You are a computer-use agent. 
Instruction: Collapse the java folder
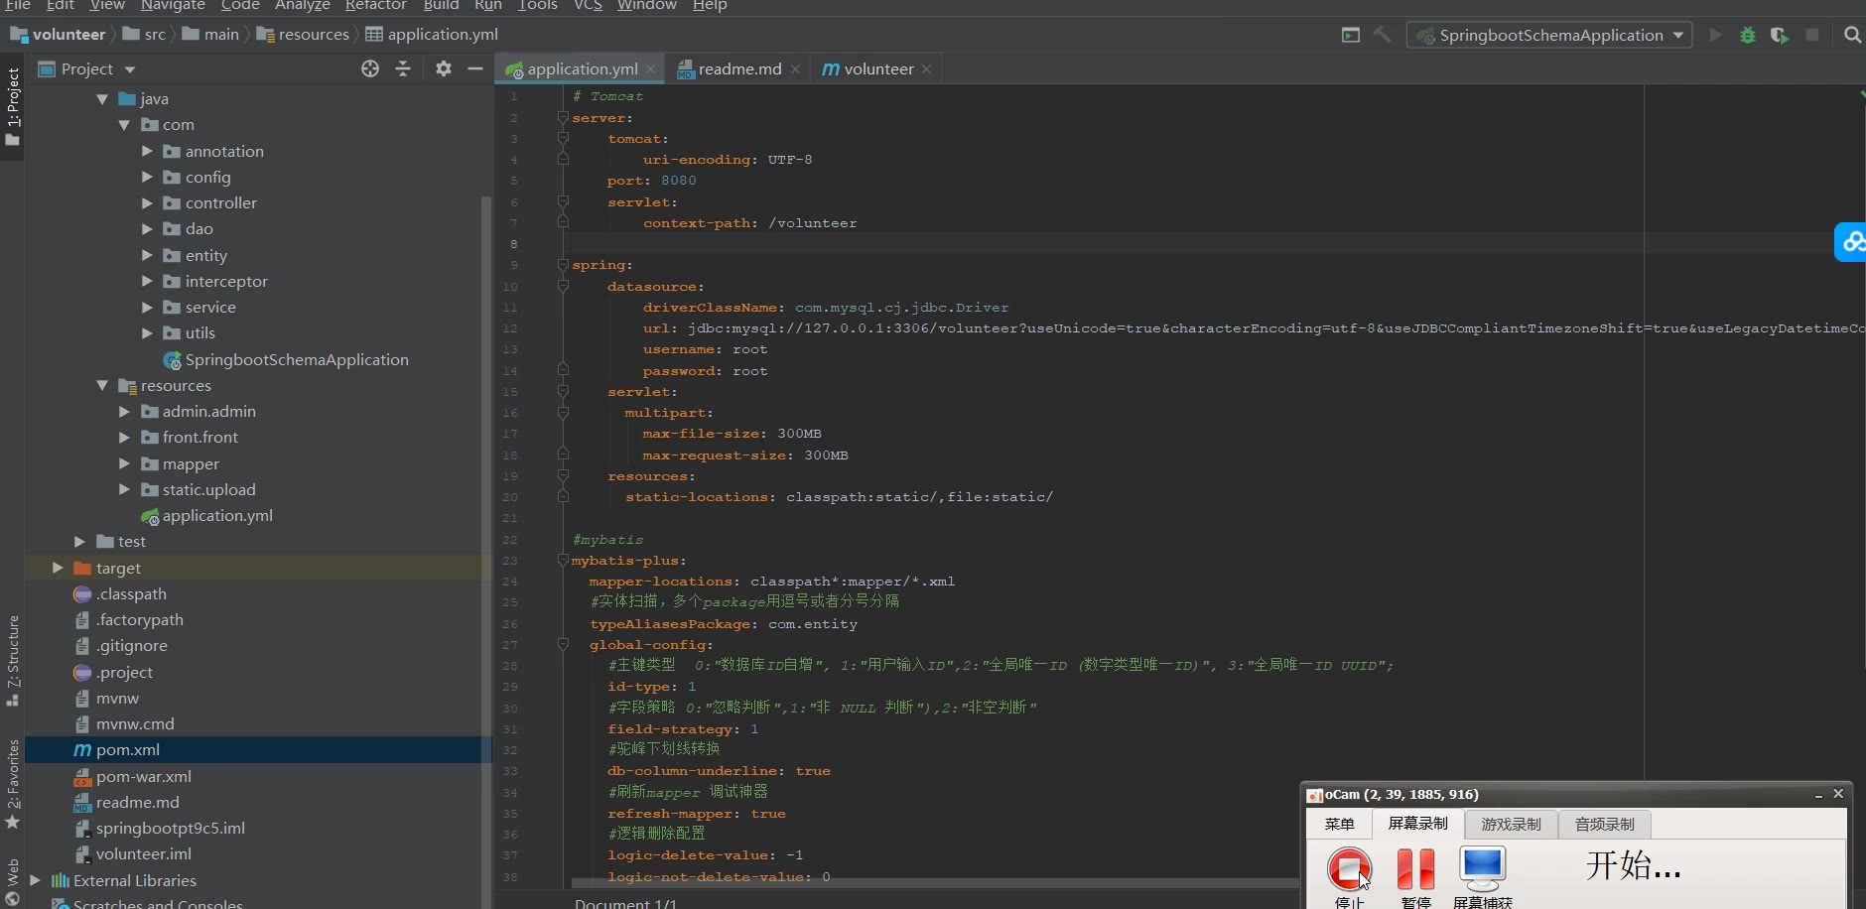point(102,98)
